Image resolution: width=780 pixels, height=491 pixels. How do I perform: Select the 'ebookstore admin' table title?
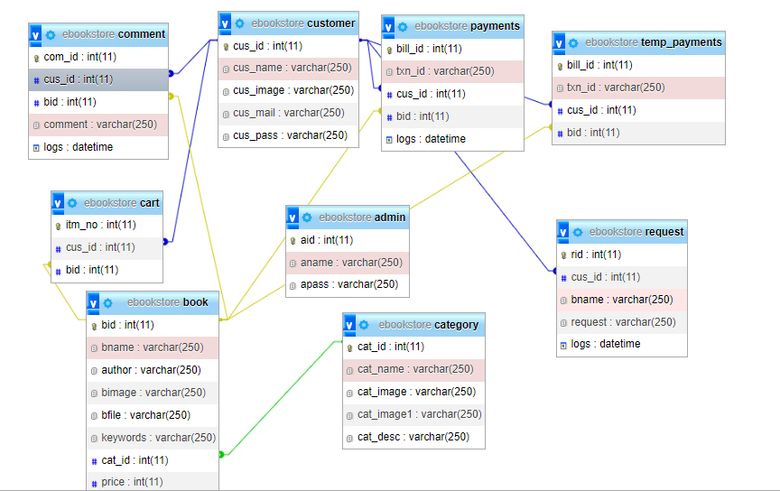click(x=362, y=218)
